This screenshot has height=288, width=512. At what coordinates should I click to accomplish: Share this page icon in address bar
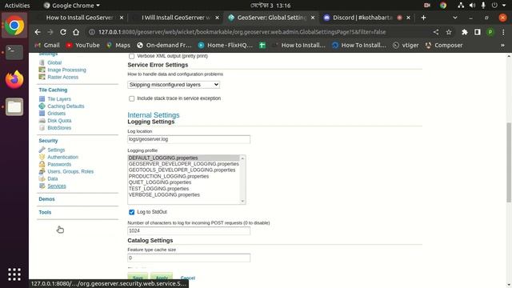[x=436, y=32]
